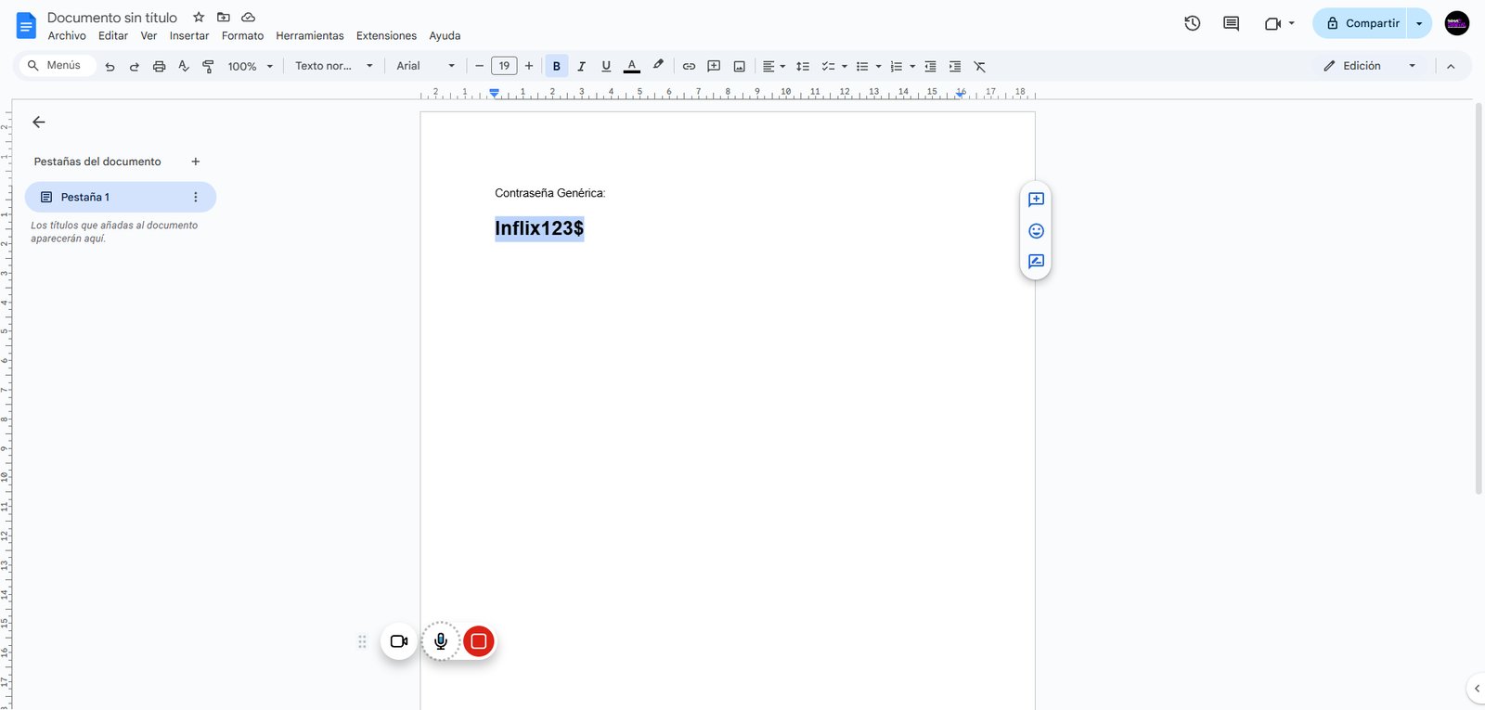This screenshot has width=1485, height=710.
Task: Open the text alignment dropdown
Action: point(774,66)
